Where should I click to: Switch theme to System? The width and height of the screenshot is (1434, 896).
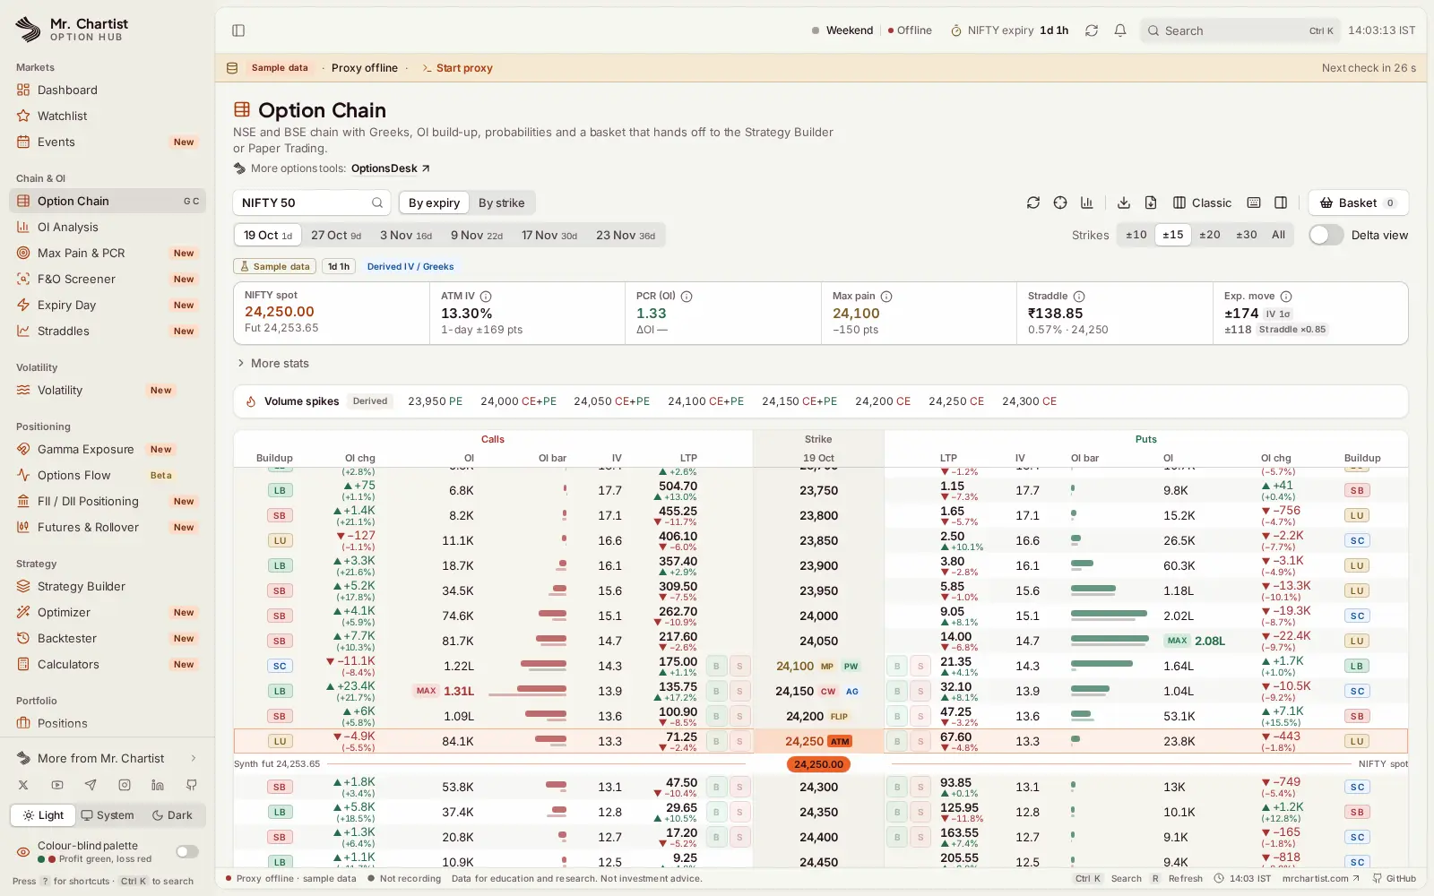click(108, 815)
